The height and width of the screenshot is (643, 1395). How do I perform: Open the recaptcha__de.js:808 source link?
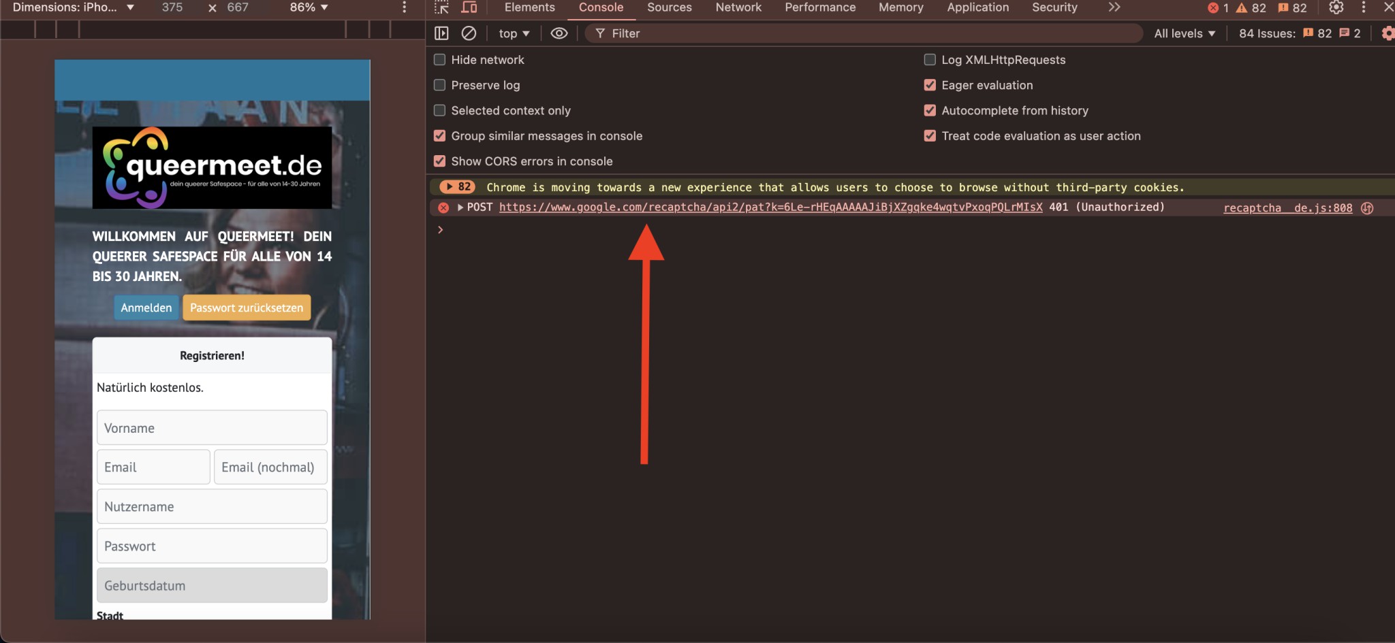(1287, 208)
